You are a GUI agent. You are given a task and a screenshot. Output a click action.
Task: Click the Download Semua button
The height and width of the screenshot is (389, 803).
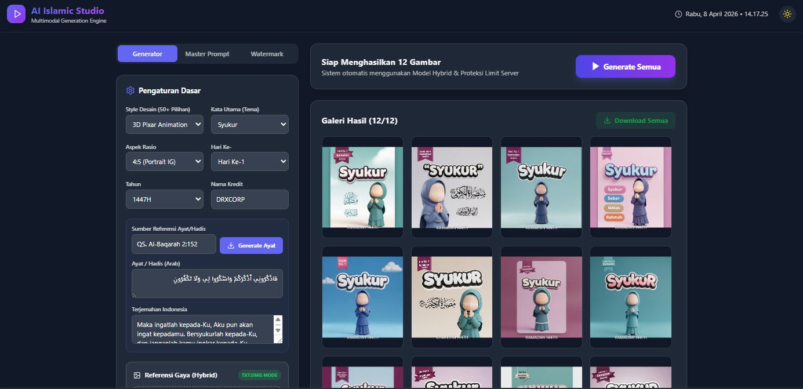[x=635, y=121]
